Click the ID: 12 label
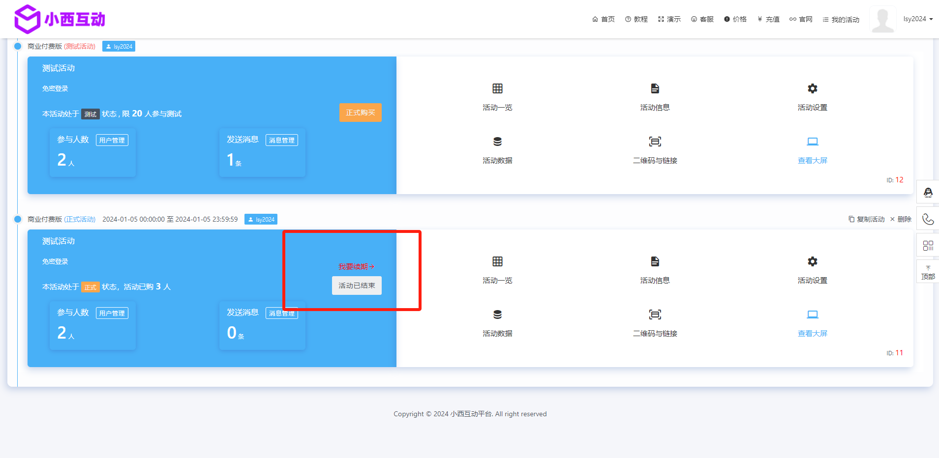The width and height of the screenshot is (939, 458). tap(895, 180)
